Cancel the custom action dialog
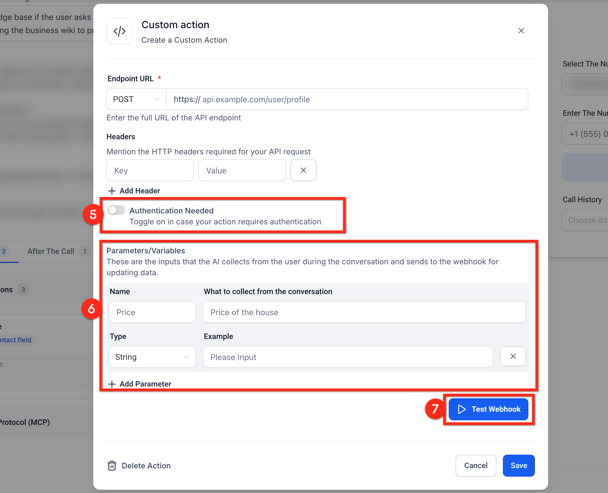Viewport: 608px width, 493px height. coord(475,465)
